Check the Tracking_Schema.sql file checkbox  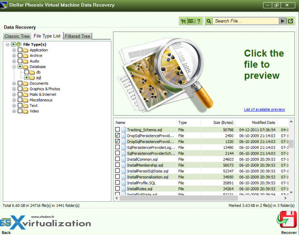tap(118, 129)
